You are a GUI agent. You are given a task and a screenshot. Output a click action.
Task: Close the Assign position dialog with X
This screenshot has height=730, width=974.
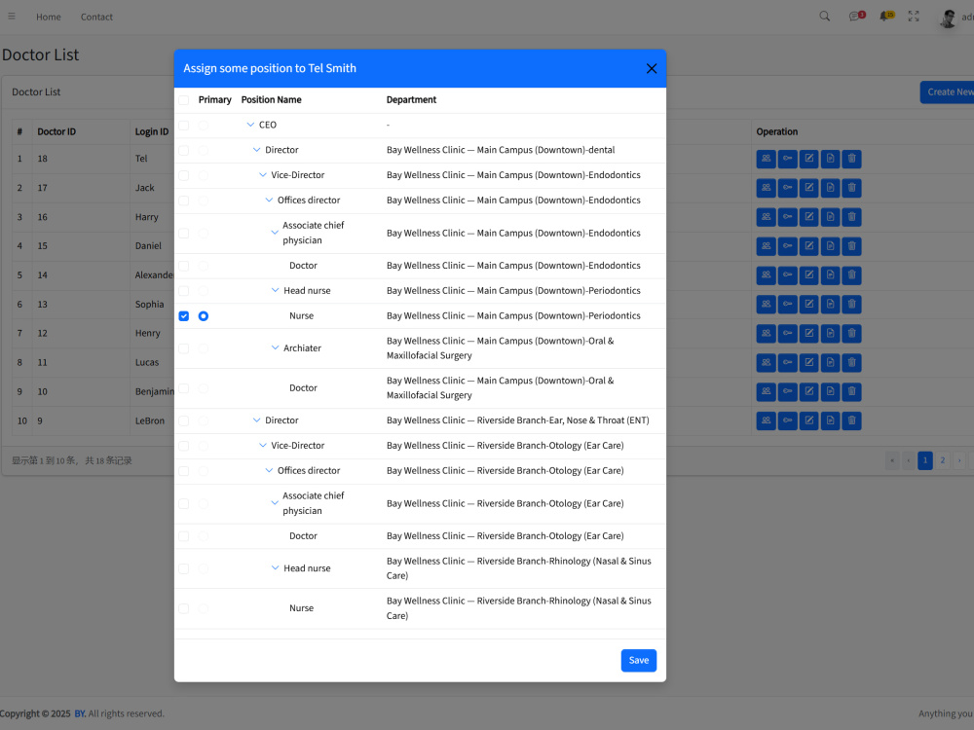pyautogui.click(x=651, y=68)
